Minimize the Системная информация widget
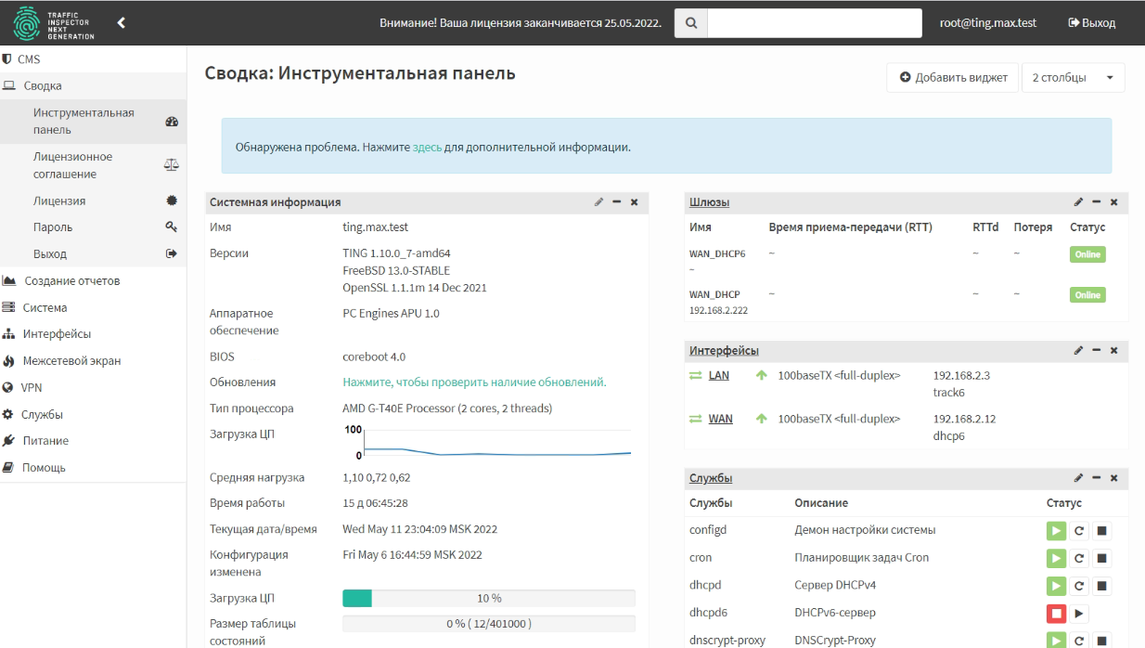Viewport: 1145px width, 648px height. 617,201
